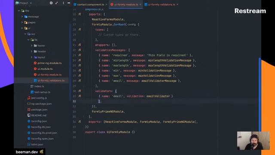The height and width of the screenshot is (155, 275).
Task: Click the jest.config.js file icon
Action: click(29, 98)
